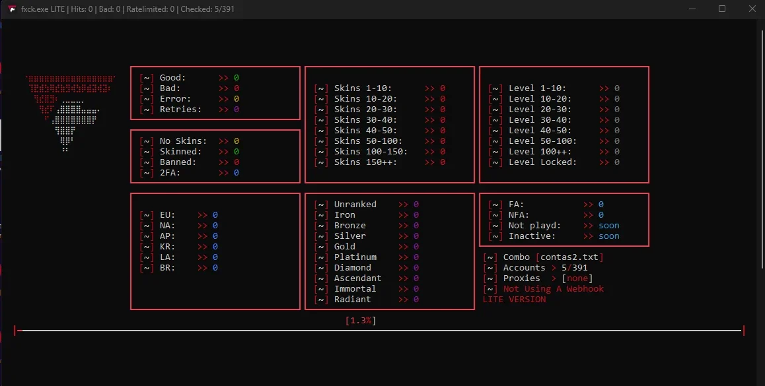Click the "Skins 30-40:" row
The image size is (765, 386).
coord(380,120)
